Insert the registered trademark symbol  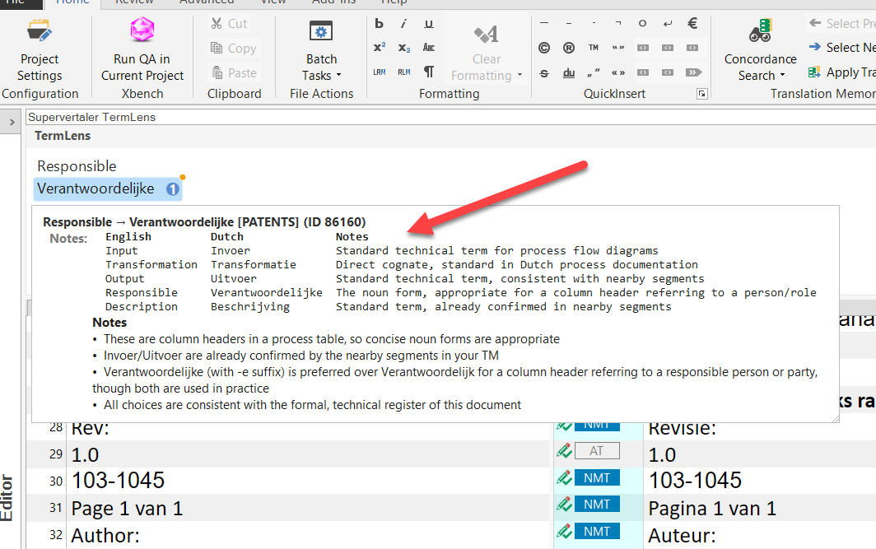pos(569,49)
